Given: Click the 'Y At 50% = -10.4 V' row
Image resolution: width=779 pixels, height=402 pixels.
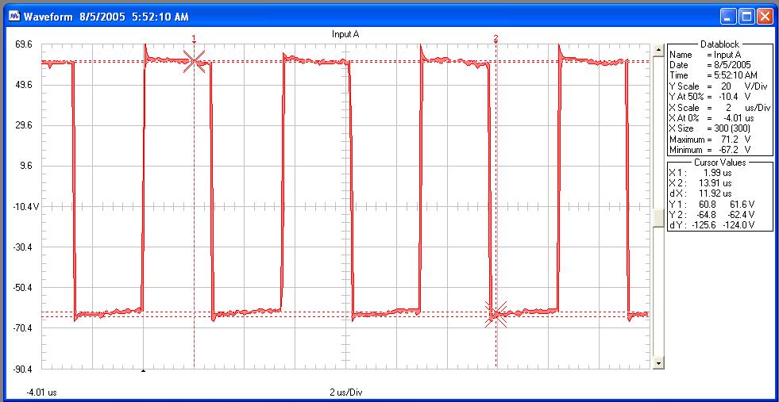Looking at the screenshot, I should click(710, 97).
